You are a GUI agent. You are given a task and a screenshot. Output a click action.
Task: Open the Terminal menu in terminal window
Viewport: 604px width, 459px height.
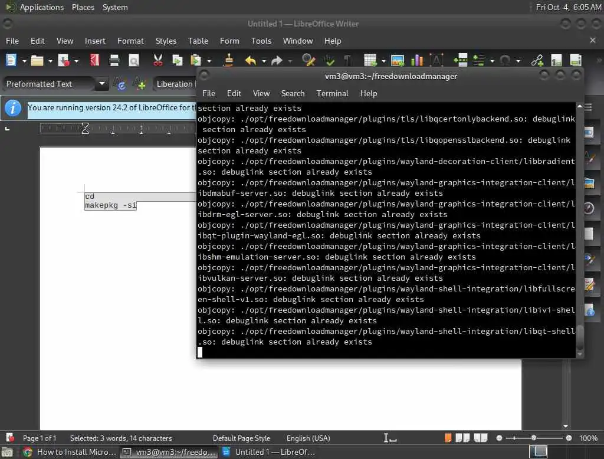(x=332, y=93)
